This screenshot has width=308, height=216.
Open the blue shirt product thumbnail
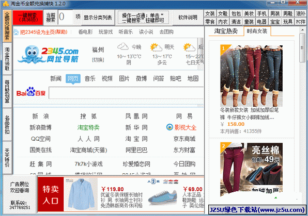tap(81, 194)
